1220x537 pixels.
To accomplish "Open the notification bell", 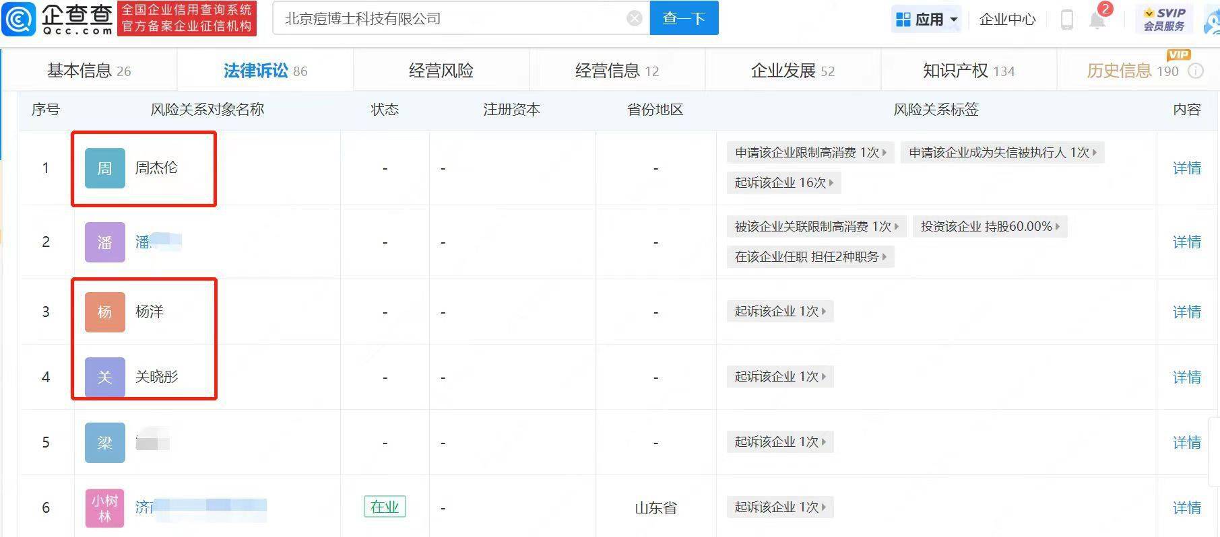I will tap(1097, 20).
